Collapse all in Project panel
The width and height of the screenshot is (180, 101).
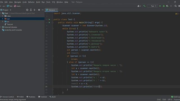click(34, 10)
